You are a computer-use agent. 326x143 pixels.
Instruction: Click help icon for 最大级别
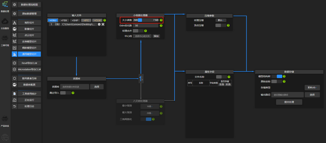161,113
